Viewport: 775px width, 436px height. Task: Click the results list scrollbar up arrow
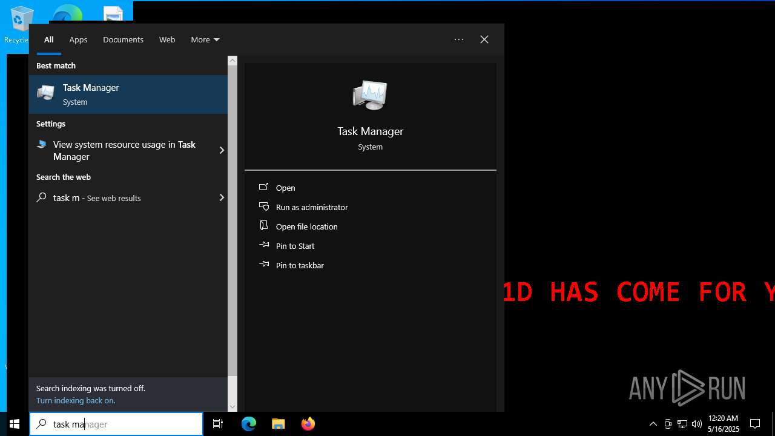(x=232, y=61)
